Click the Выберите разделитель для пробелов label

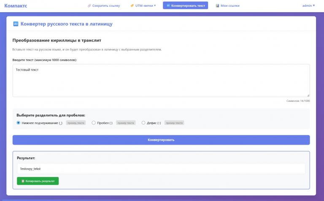pyautogui.click(x=51, y=115)
